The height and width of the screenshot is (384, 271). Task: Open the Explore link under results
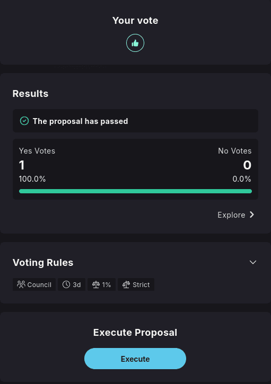coord(235,215)
